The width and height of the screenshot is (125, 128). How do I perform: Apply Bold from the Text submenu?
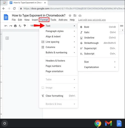tap(98, 27)
